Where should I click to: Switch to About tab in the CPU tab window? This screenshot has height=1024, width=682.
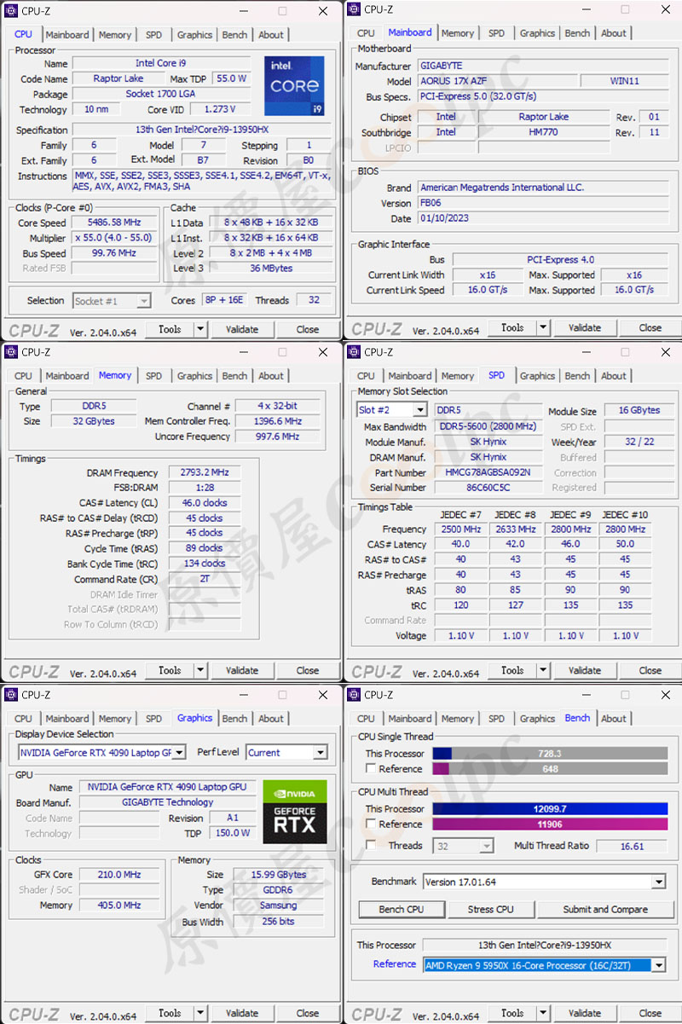pos(271,35)
